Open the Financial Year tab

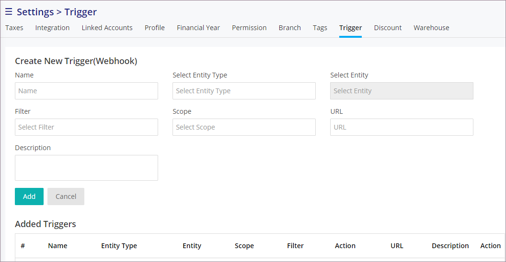point(198,28)
